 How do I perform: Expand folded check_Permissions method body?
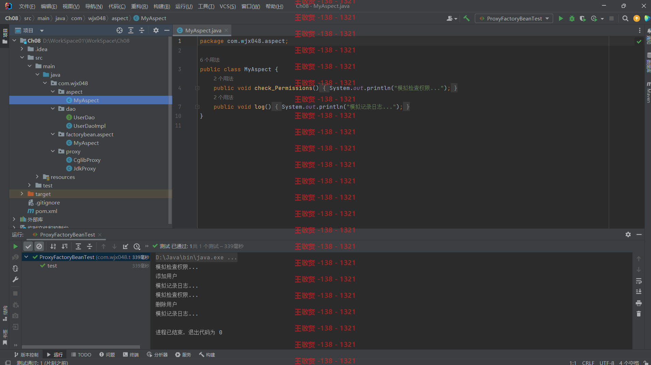197,88
